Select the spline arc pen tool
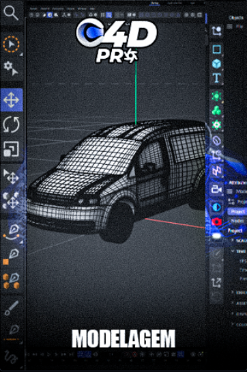 point(12,232)
